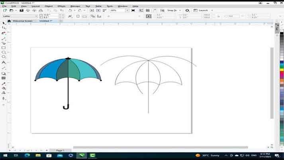Choose the Text tool
Screen dimensions: 284x160
coord(4,63)
